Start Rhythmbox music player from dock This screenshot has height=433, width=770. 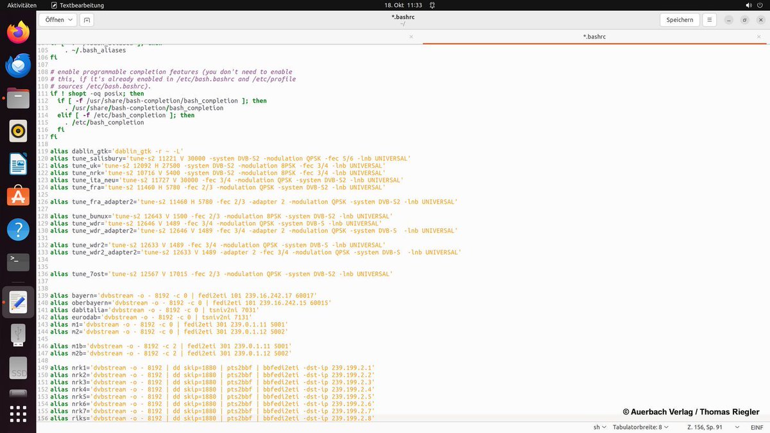point(19,131)
